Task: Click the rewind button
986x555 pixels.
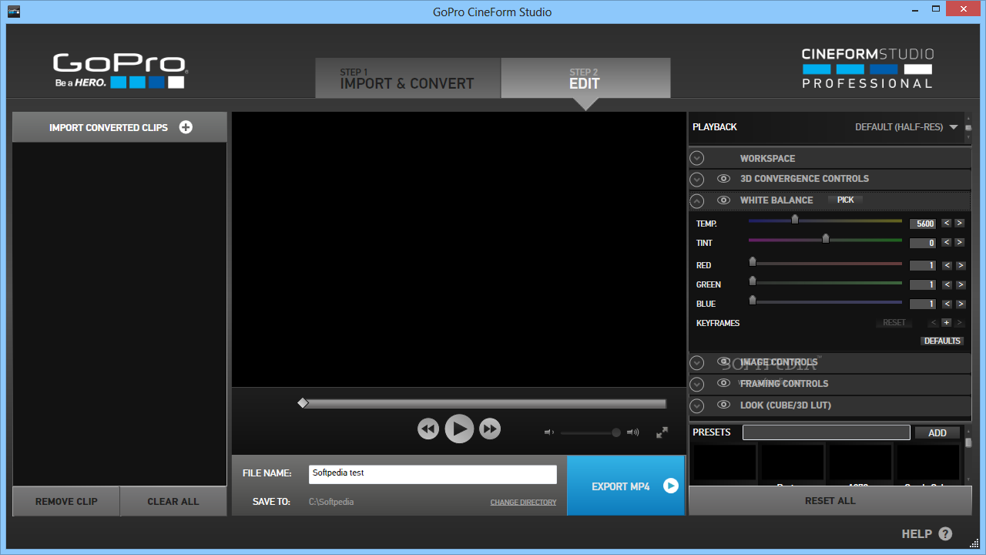Action: coord(428,429)
